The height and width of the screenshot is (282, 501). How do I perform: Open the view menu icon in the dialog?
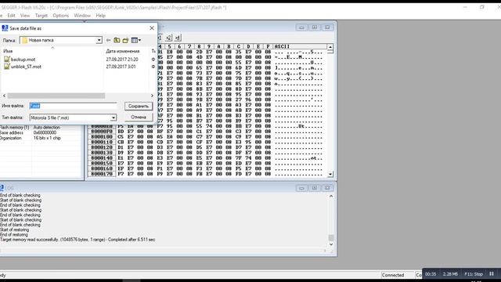[135, 40]
